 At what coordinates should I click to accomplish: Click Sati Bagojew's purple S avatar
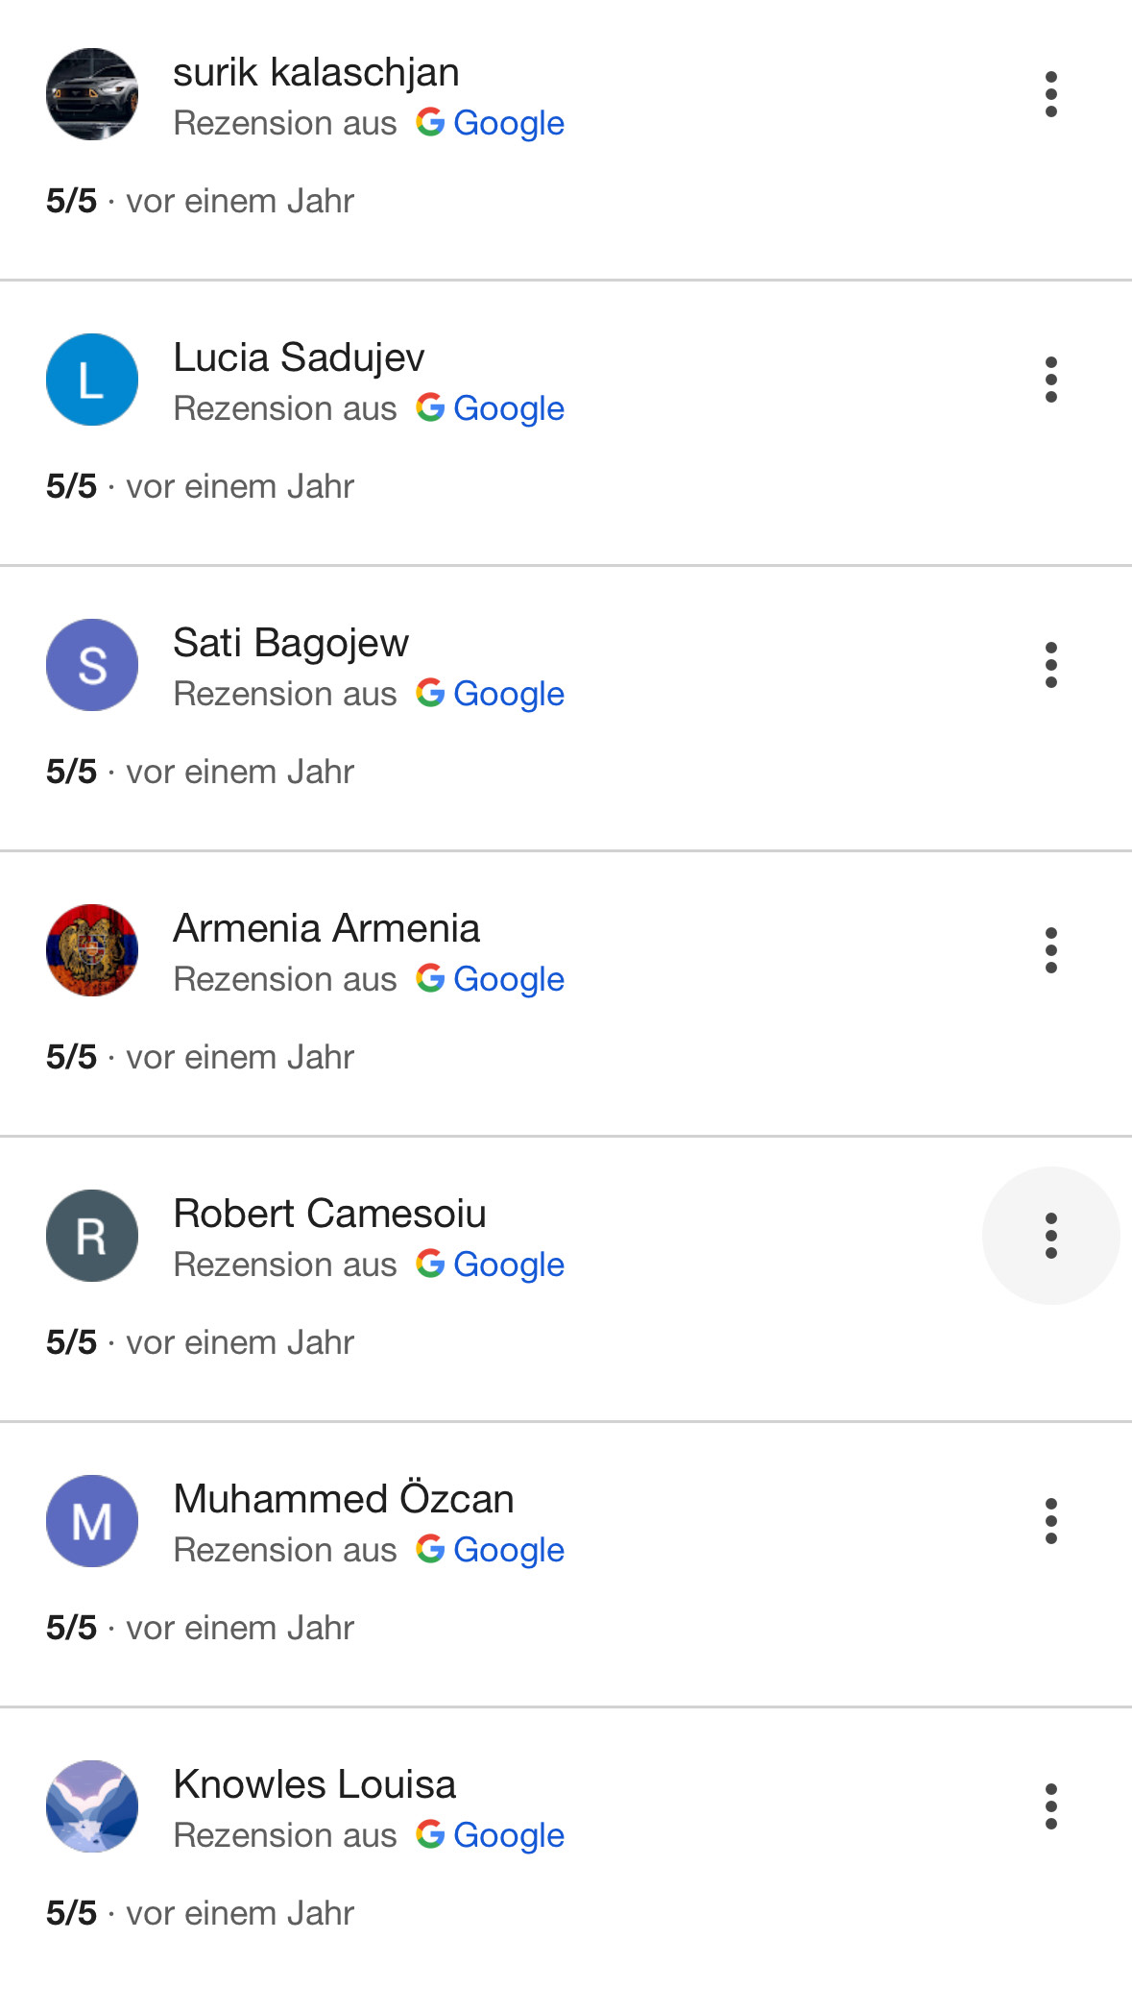click(92, 665)
